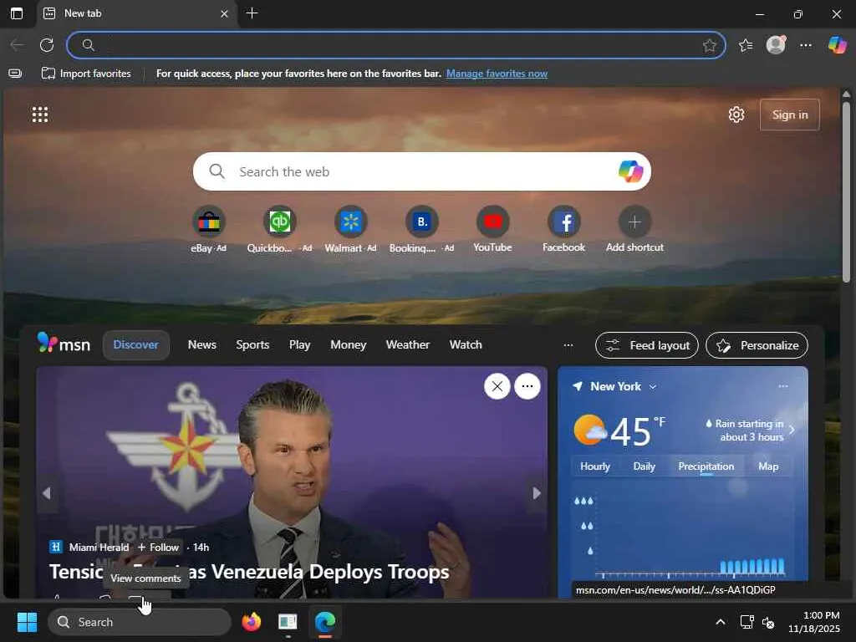The height and width of the screenshot is (642, 856).
Task: Add this page to favorites star
Action: click(709, 45)
